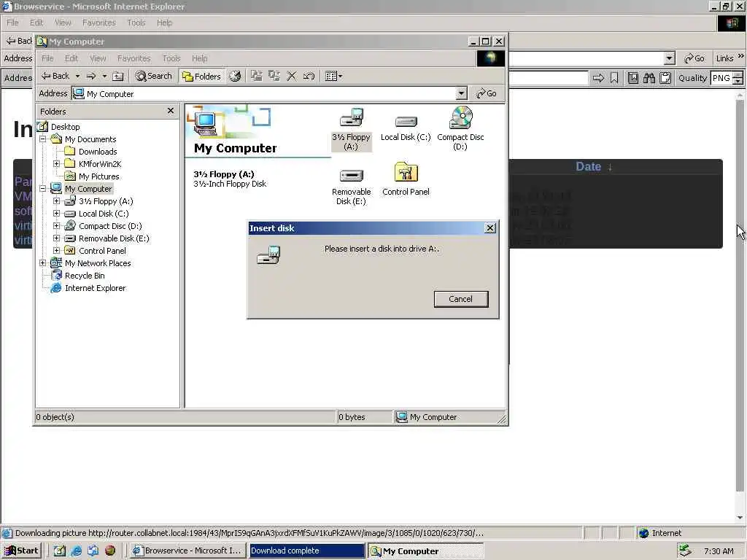
Task: Switch to Download complete taskbar button
Action: click(306, 551)
